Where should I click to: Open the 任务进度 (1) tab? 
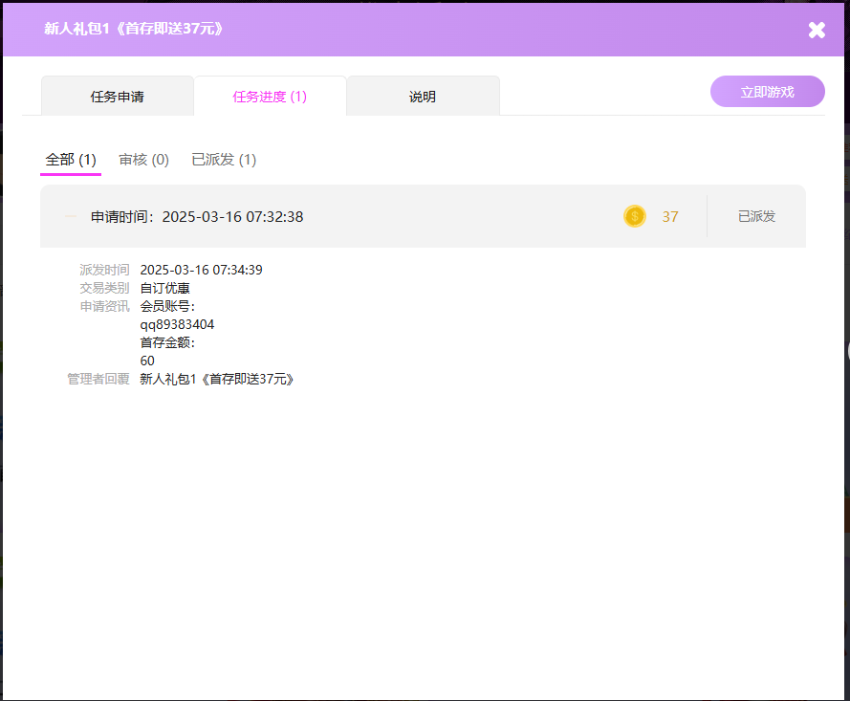coord(270,95)
